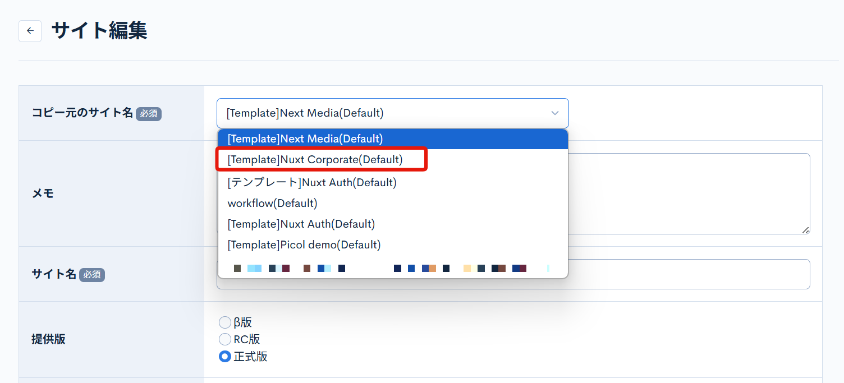This screenshot has height=383, width=844.
Task: Click the memo textarea resize handle
Action: point(805,230)
